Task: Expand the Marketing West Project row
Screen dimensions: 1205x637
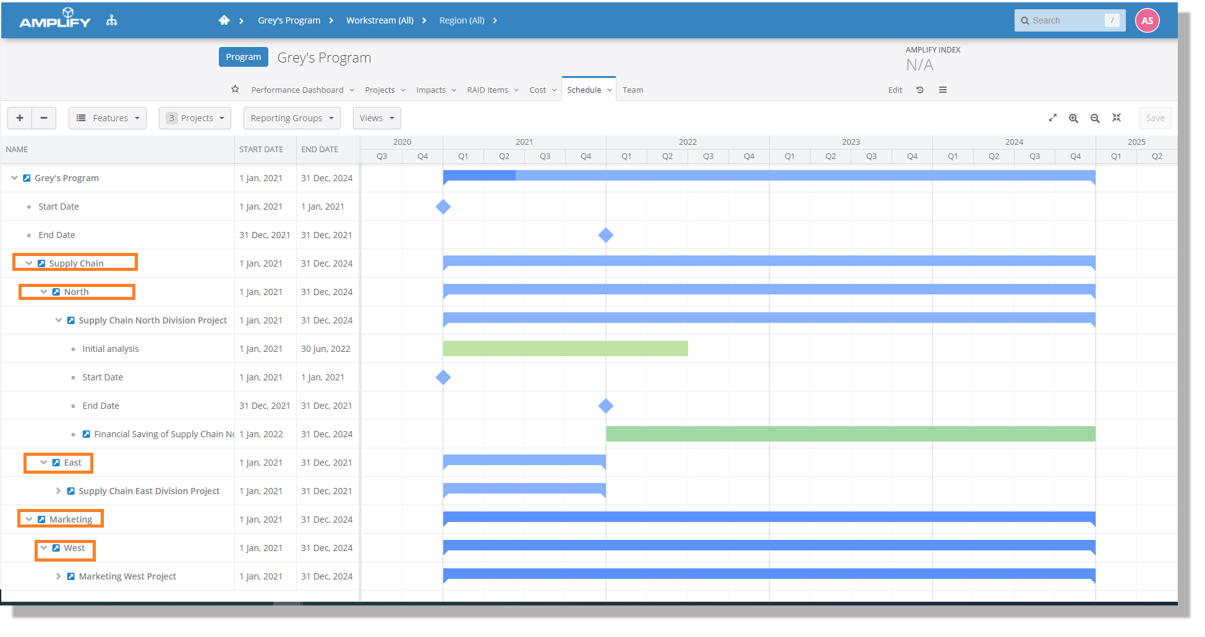Action: point(58,576)
